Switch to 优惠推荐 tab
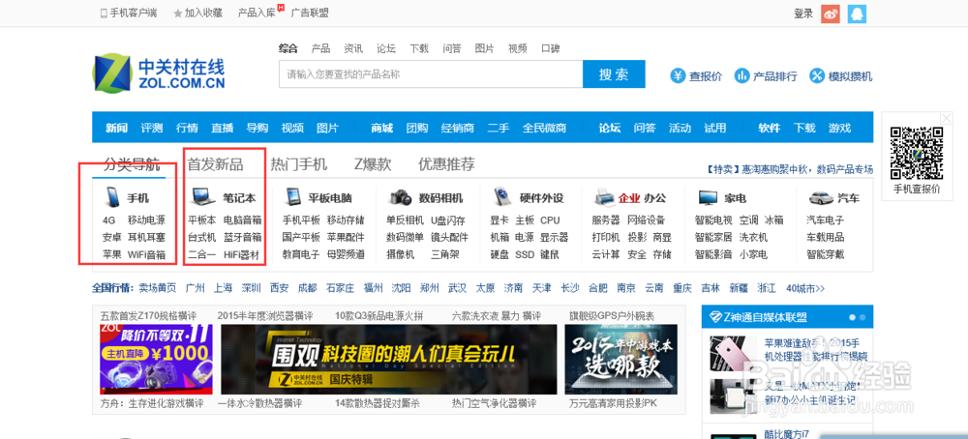 pos(446,164)
